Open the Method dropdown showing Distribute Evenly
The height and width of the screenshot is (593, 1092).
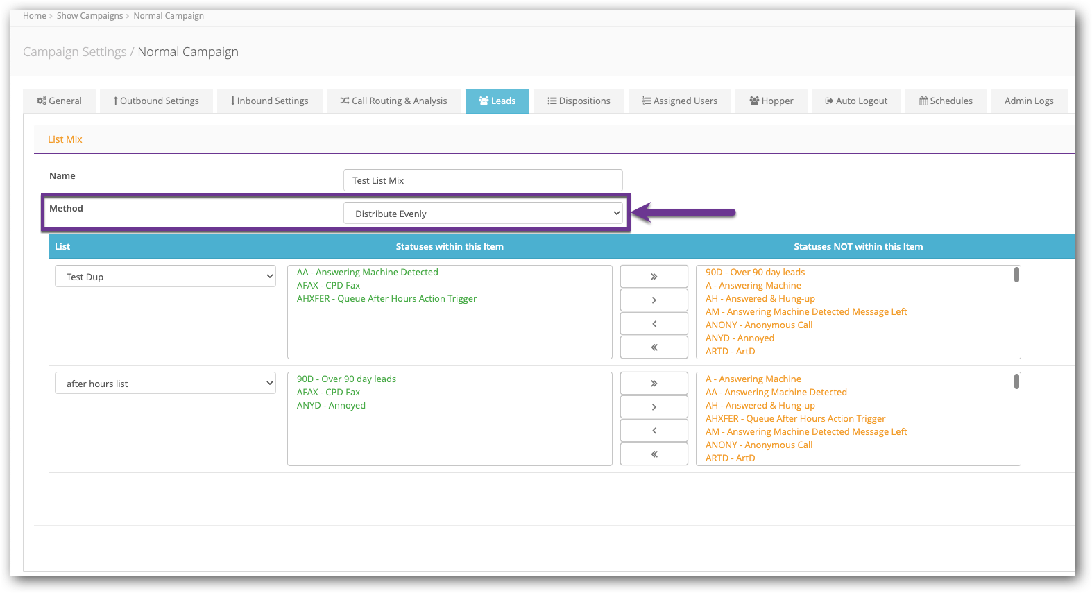(x=483, y=214)
